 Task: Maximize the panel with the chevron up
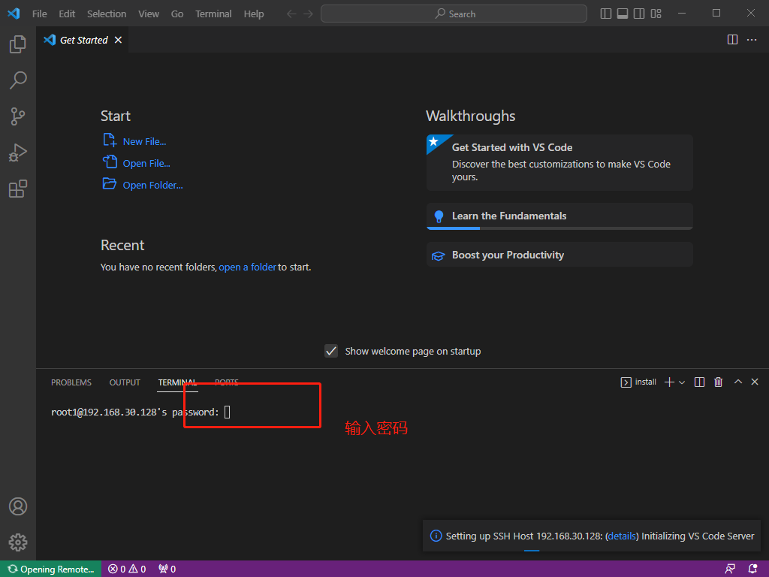pos(737,382)
